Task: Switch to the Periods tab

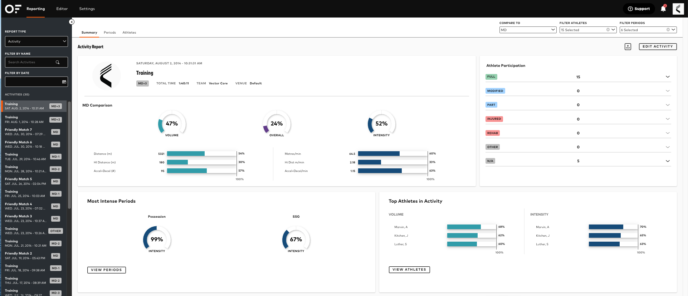Action: [x=109, y=33]
